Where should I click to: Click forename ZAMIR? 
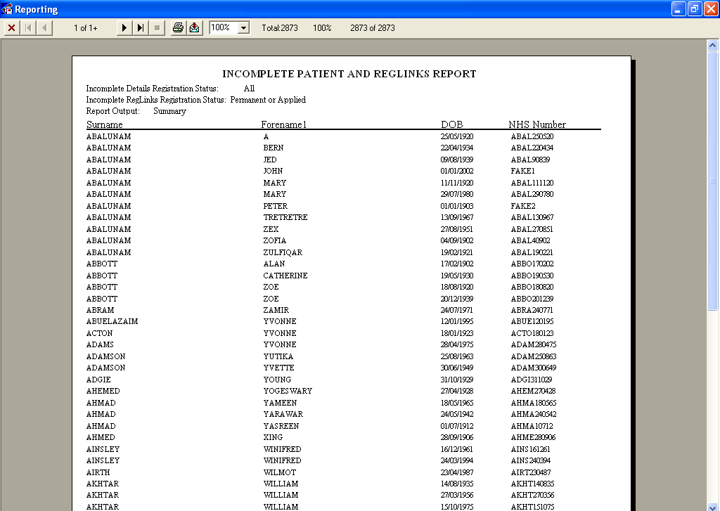[276, 310]
